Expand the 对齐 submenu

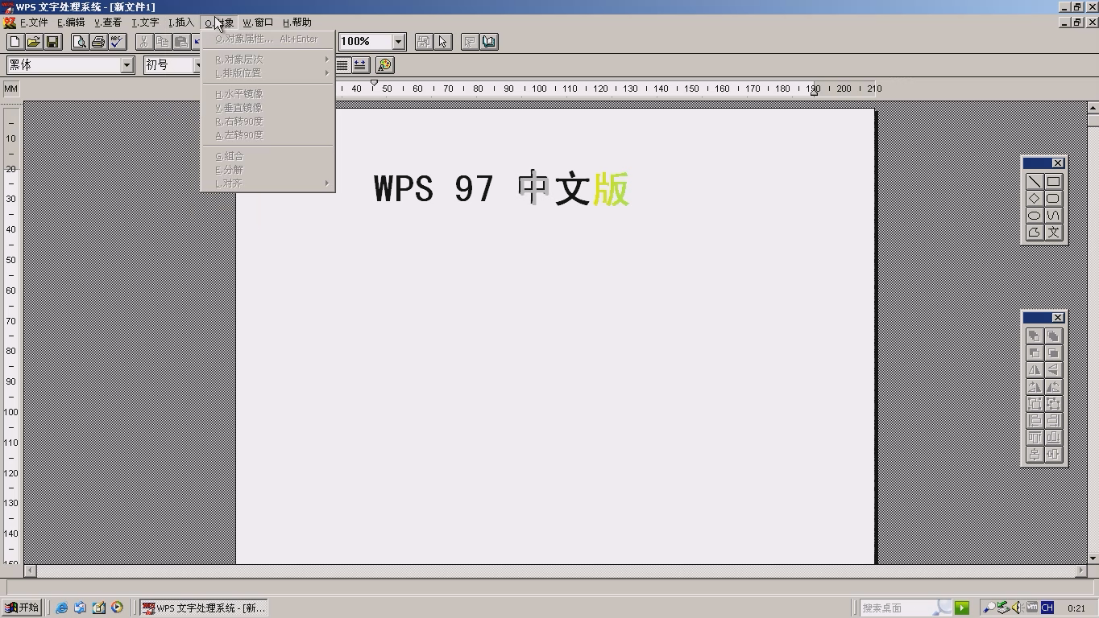click(x=268, y=183)
